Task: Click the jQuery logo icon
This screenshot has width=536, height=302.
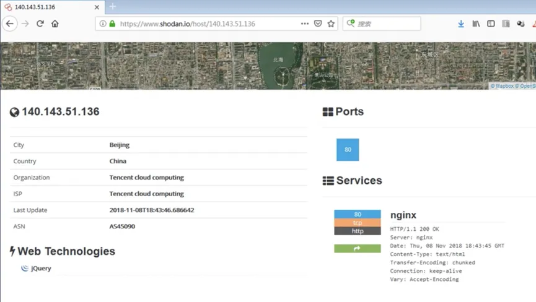Action: (x=25, y=268)
